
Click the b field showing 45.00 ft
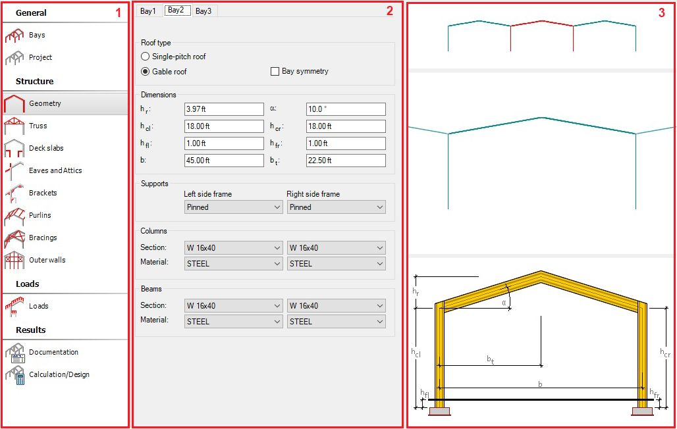pos(224,160)
